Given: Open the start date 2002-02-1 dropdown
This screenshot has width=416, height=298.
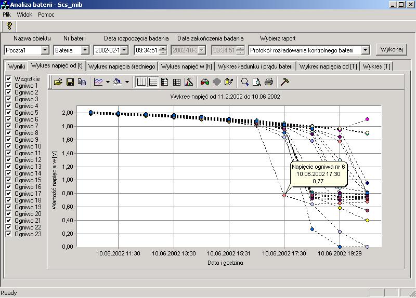Looking at the screenshot, I should coord(124,50).
